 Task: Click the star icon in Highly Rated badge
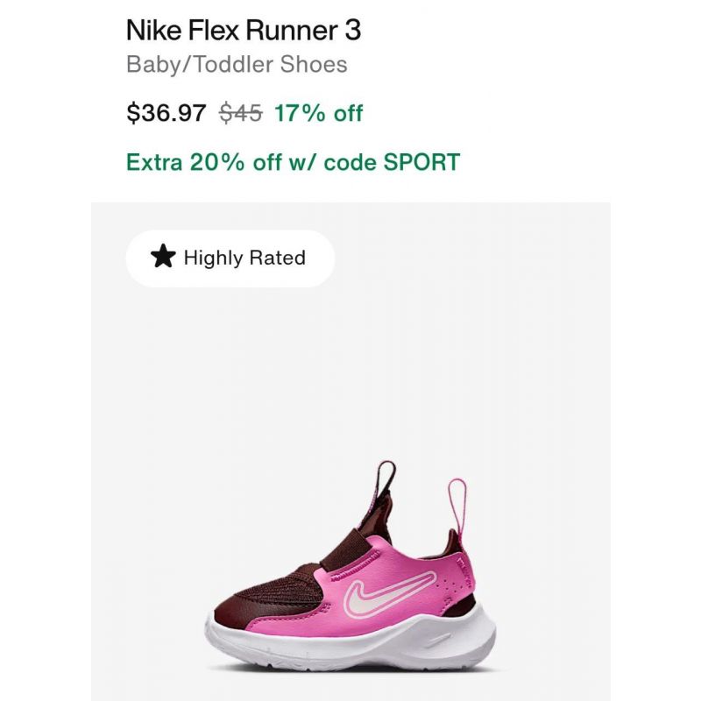point(163,257)
